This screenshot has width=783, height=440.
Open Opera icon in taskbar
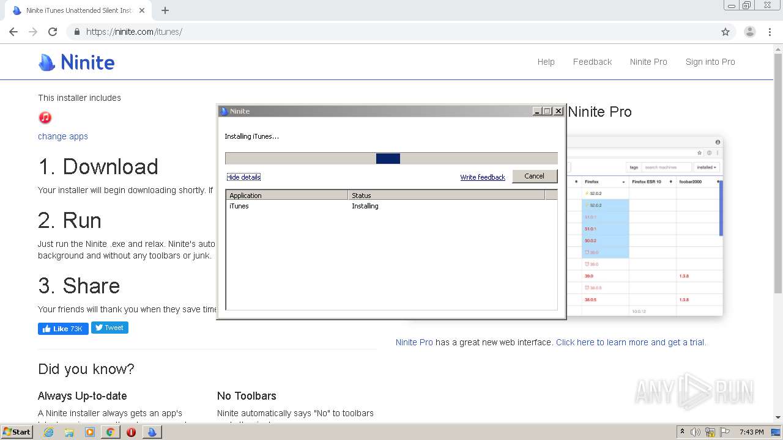(131, 432)
